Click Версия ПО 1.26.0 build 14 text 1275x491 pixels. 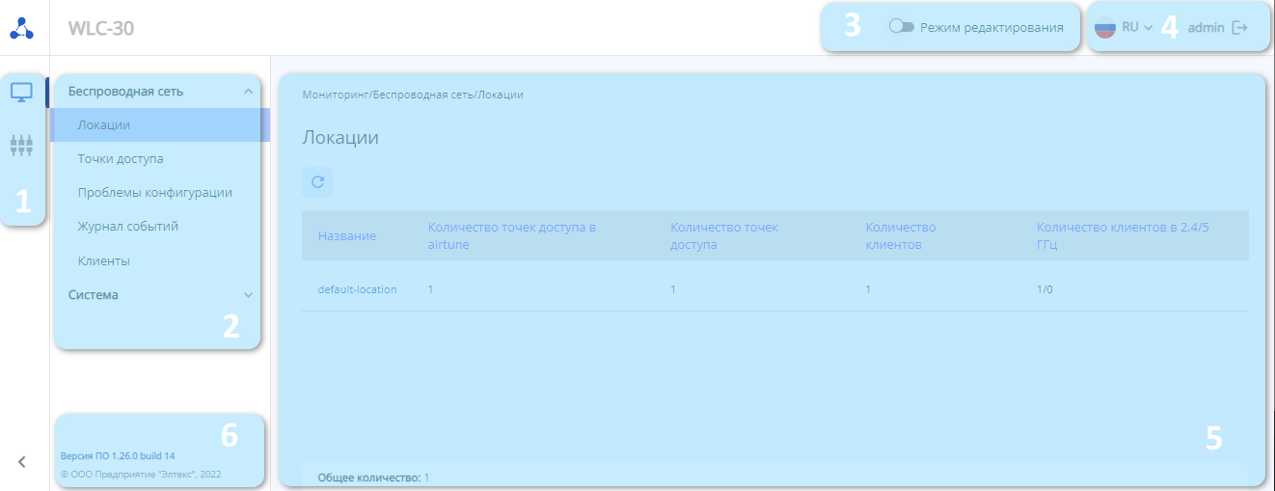click(x=118, y=454)
